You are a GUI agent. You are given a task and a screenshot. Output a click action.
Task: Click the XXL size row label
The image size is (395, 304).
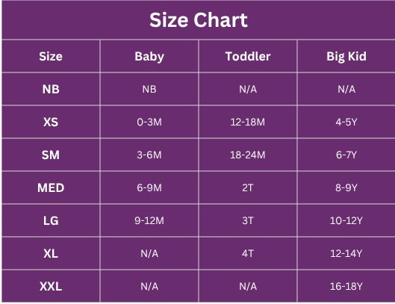[51, 286]
